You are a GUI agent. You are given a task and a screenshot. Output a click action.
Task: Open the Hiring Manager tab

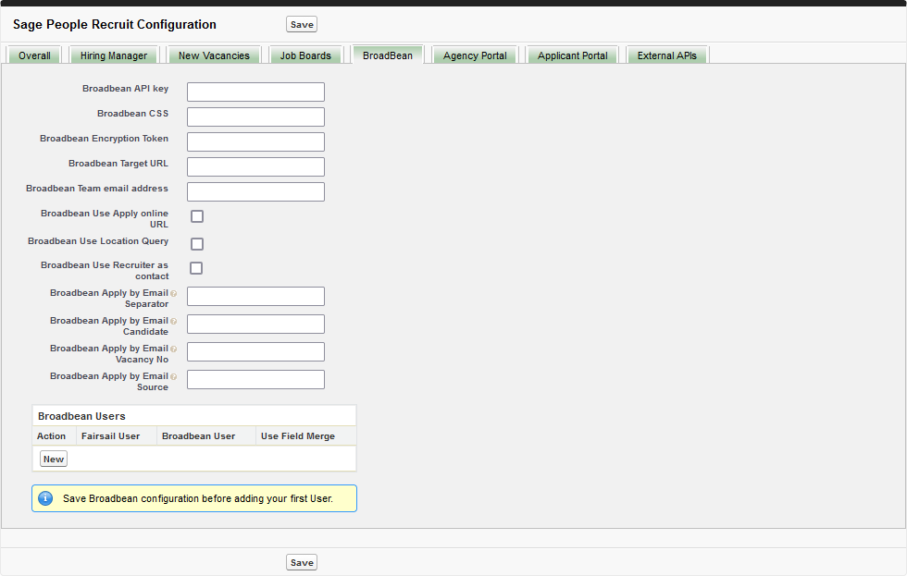[114, 55]
